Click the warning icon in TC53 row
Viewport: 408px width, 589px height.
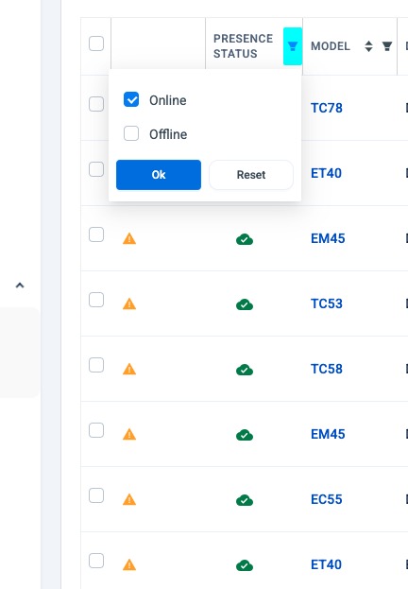(129, 303)
